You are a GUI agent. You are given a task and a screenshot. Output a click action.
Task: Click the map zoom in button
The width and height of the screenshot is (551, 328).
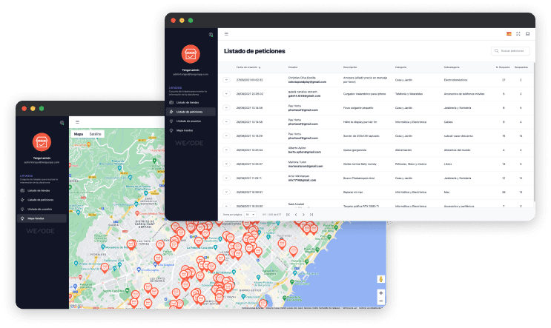pyautogui.click(x=380, y=293)
